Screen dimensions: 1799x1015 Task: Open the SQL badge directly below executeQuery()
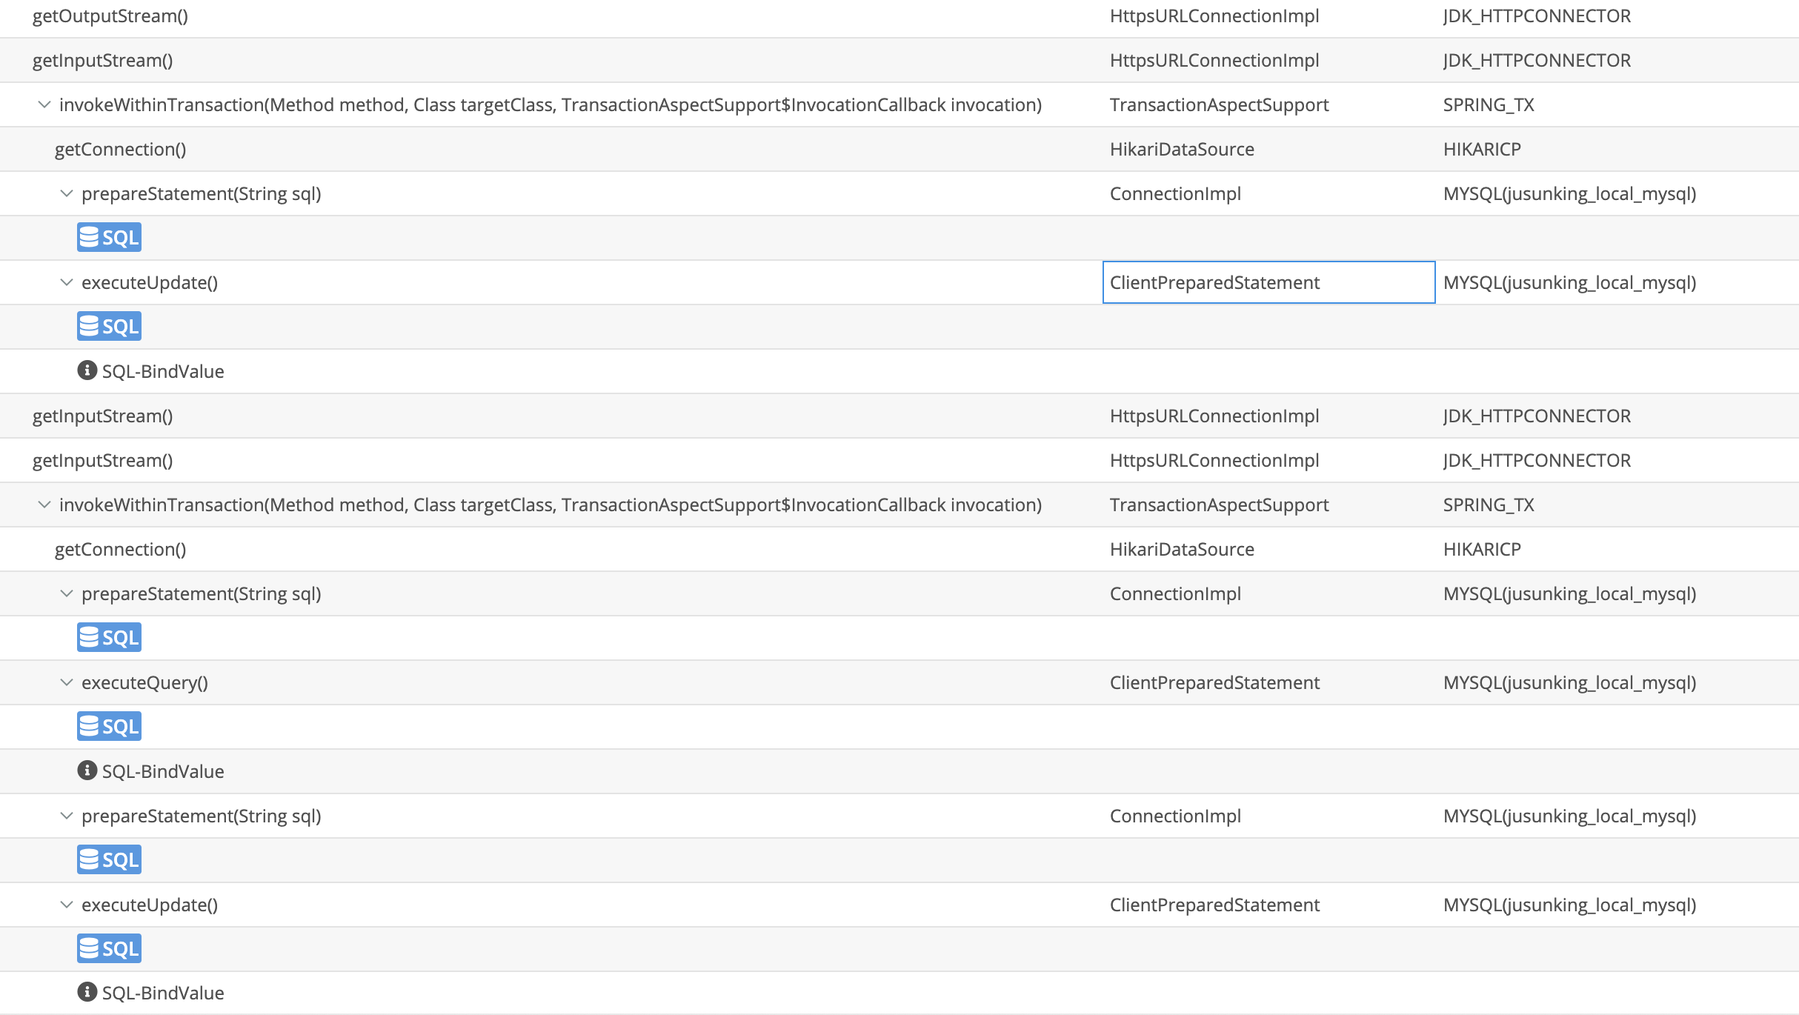(x=109, y=726)
